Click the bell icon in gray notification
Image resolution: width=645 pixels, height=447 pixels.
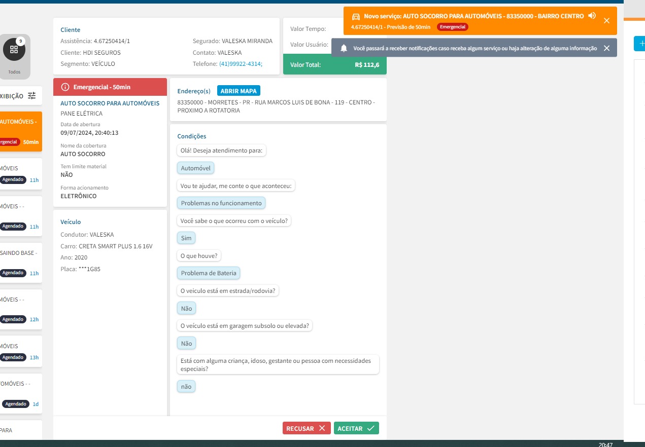344,48
